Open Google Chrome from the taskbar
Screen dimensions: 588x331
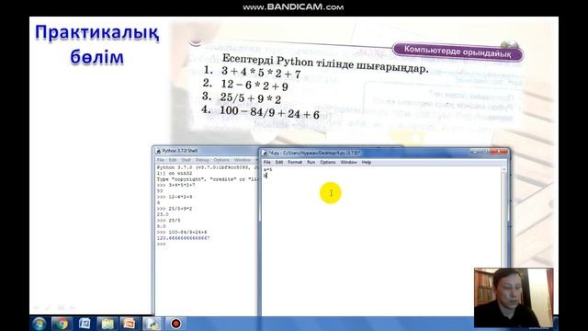click(x=62, y=323)
